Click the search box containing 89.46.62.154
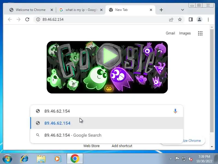The image size is (218, 164). pos(107,111)
